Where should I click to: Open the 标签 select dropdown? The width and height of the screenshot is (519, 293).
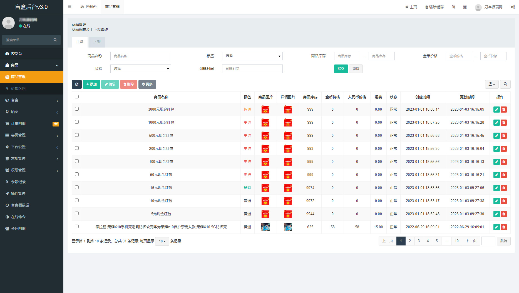click(x=252, y=56)
